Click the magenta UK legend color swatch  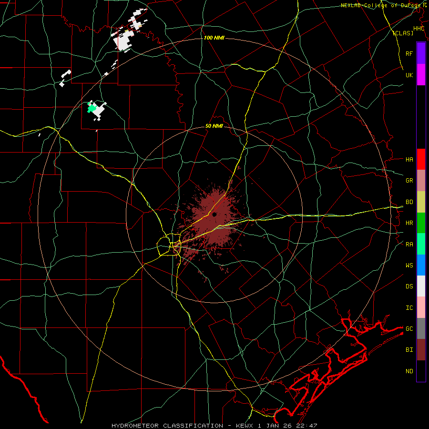pyautogui.click(x=421, y=75)
